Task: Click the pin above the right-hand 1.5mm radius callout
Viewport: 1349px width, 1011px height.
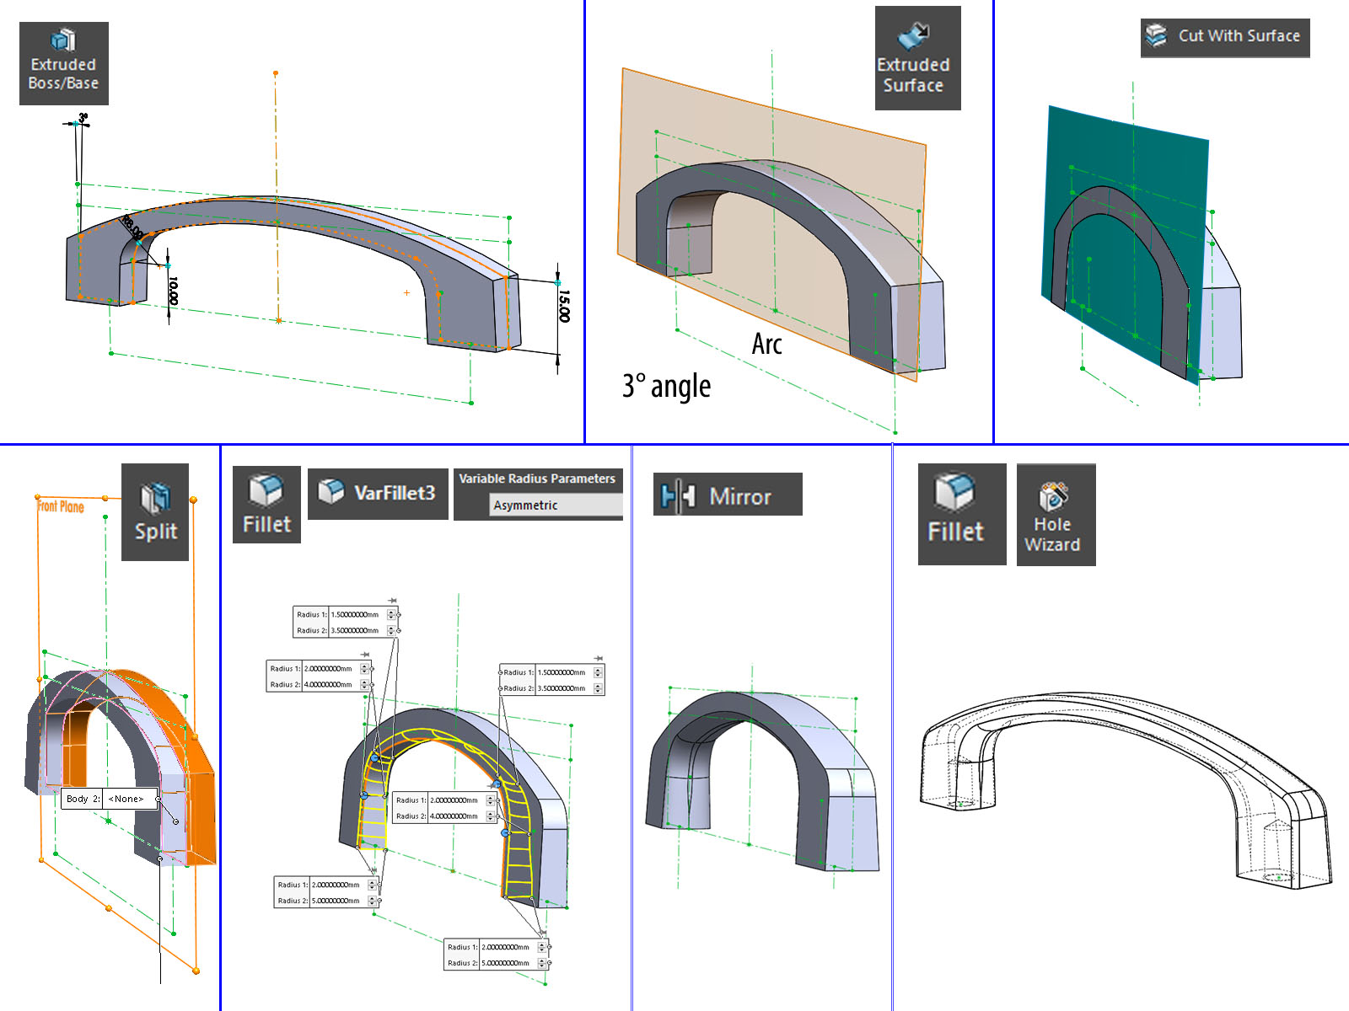Action: click(x=599, y=658)
